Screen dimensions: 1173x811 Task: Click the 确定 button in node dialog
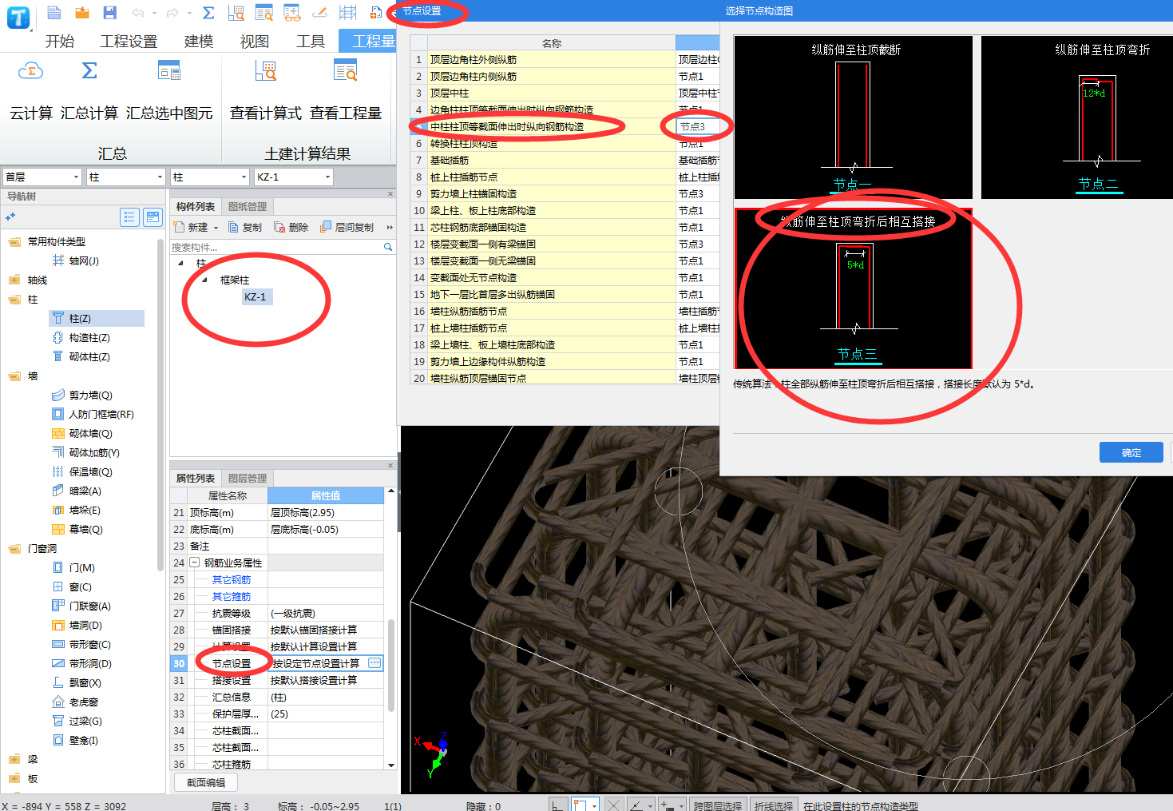tap(1131, 452)
